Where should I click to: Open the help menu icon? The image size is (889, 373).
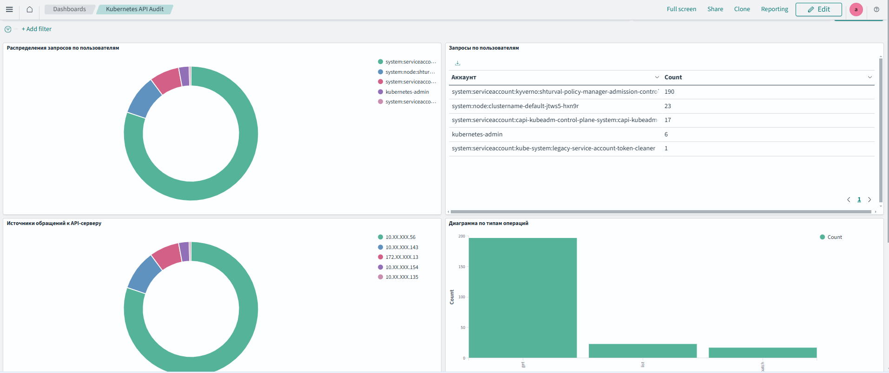(876, 9)
